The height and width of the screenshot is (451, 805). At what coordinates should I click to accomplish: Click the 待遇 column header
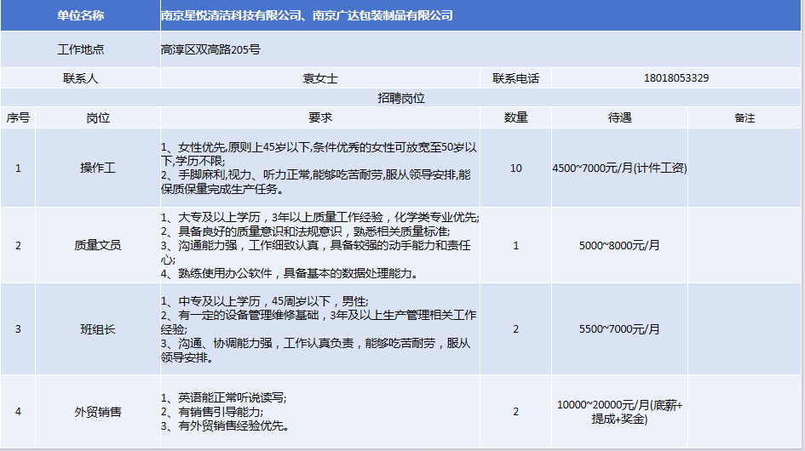pyautogui.click(x=619, y=117)
